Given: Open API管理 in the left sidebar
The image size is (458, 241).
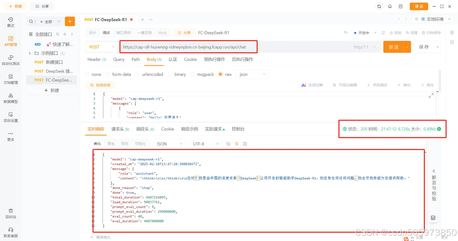Looking at the screenshot, I should [x=11, y=41].
